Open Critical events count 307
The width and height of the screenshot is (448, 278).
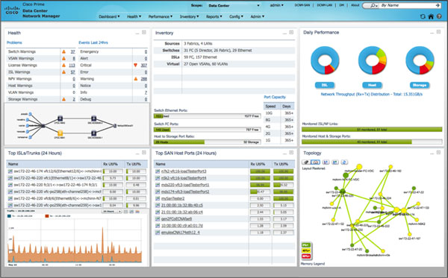(144, 66)
